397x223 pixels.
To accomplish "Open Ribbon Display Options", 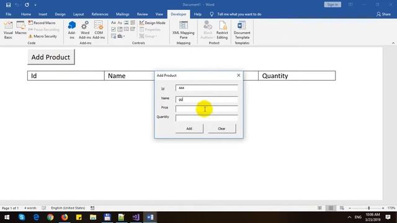I will click(x=350, y=4).
